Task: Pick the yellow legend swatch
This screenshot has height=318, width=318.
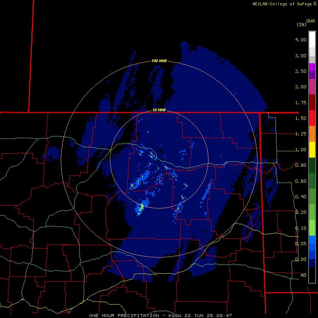Action: tap(312, 149)
